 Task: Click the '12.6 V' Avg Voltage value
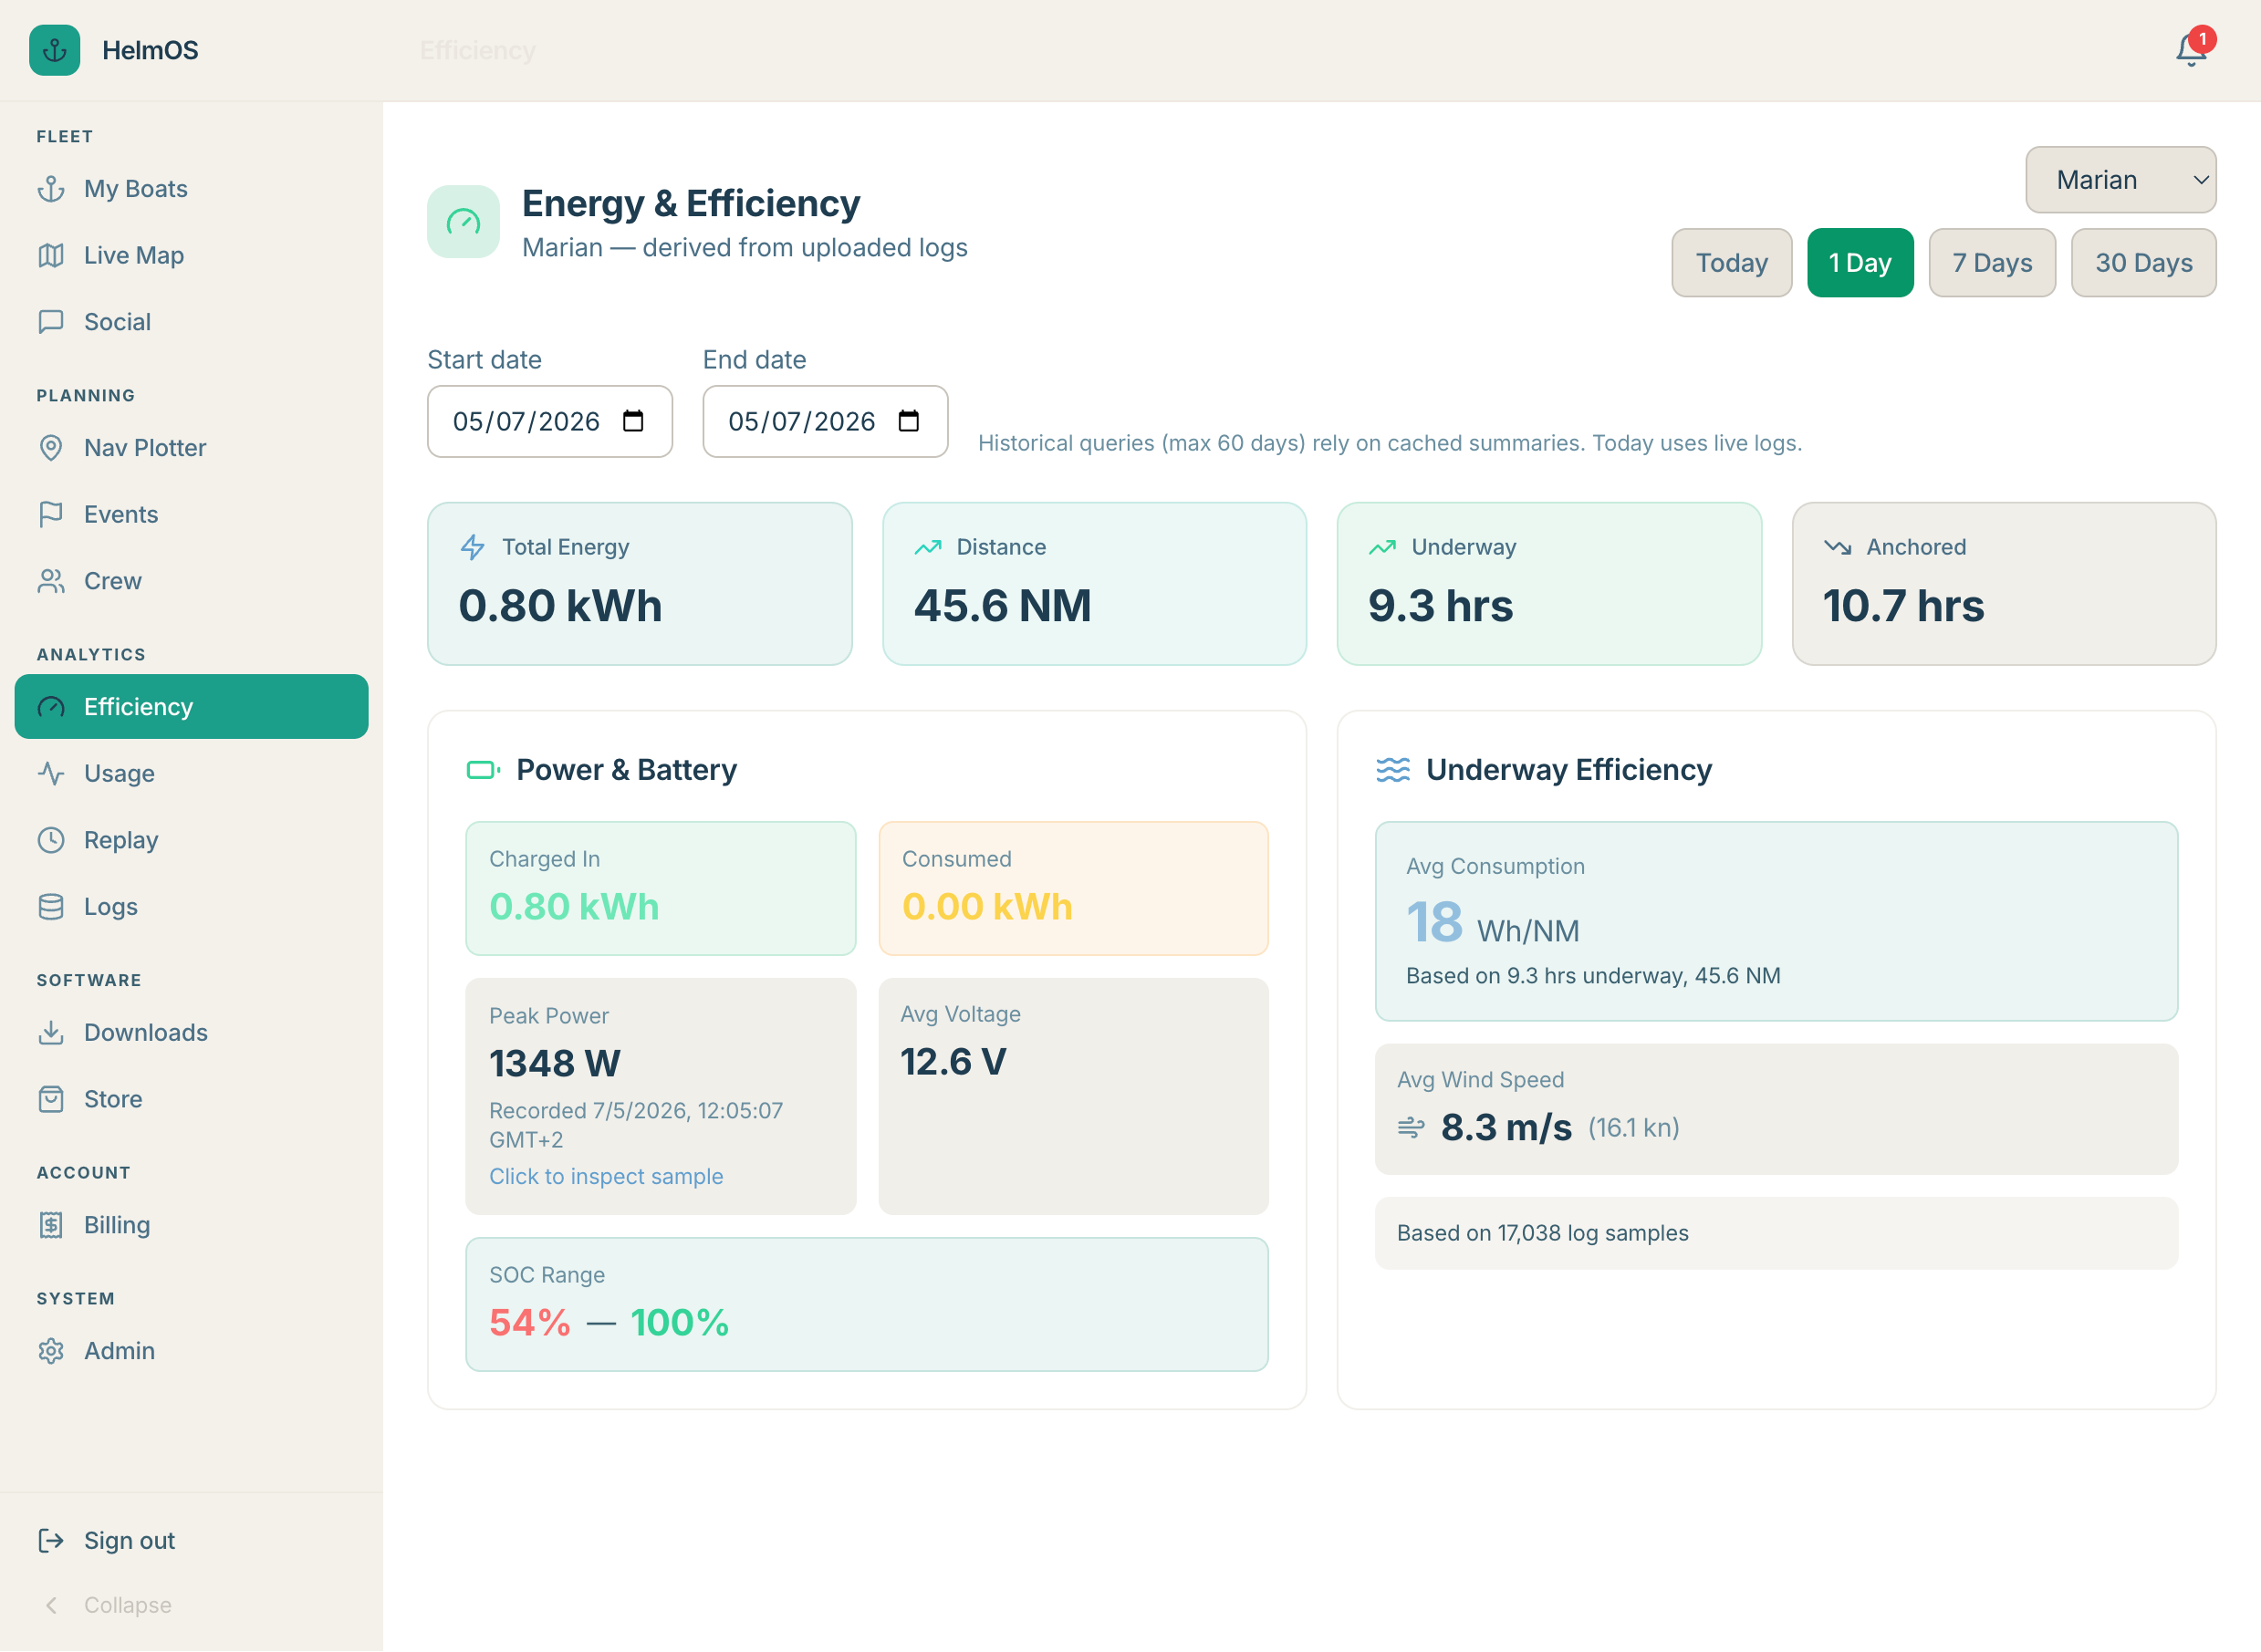point(953,1062)
